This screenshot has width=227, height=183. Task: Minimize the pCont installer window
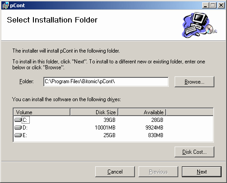pyautogui.click(x=205, y=5)
